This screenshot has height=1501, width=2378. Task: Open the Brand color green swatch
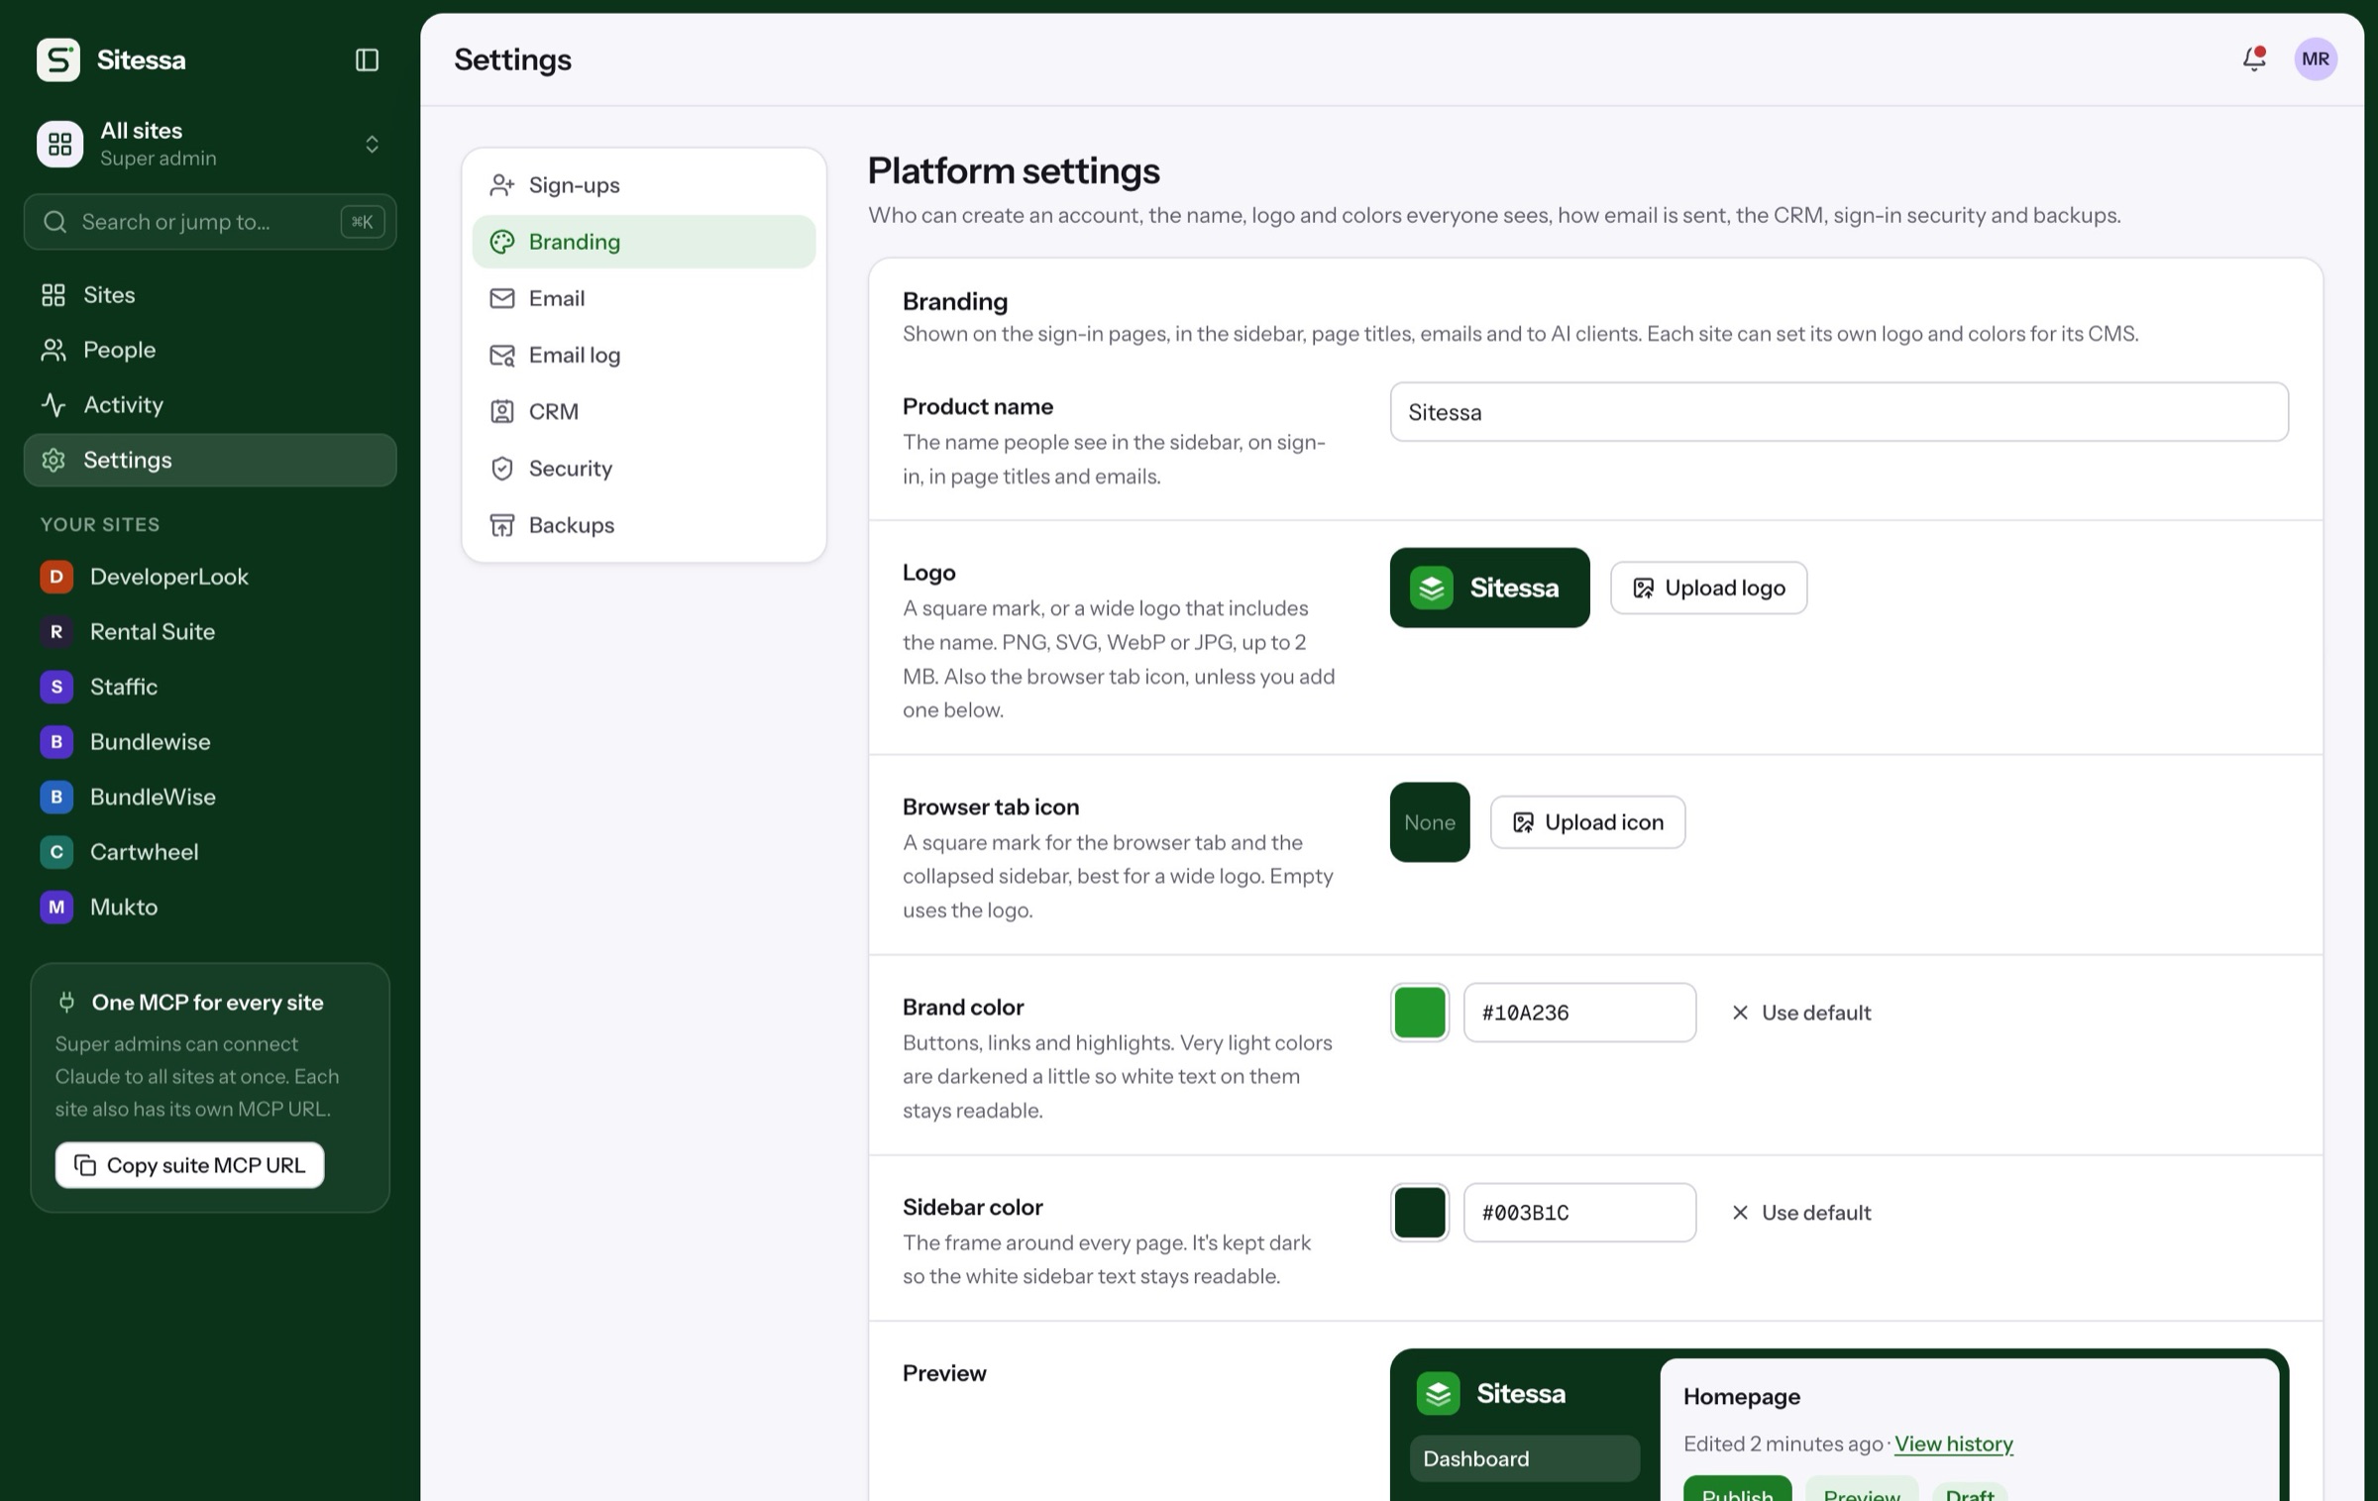(1419, 1013)
